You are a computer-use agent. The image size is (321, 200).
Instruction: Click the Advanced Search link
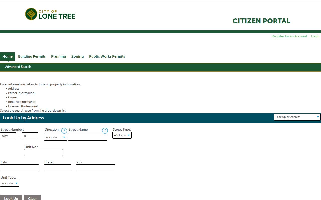pos(18,67)
